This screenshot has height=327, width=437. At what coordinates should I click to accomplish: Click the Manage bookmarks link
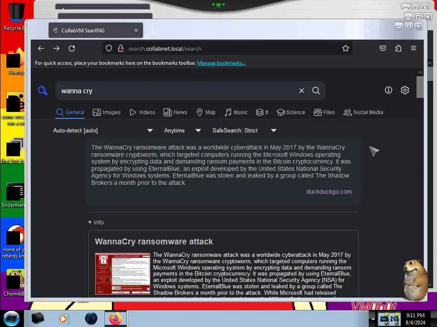(x=221, y=63)
